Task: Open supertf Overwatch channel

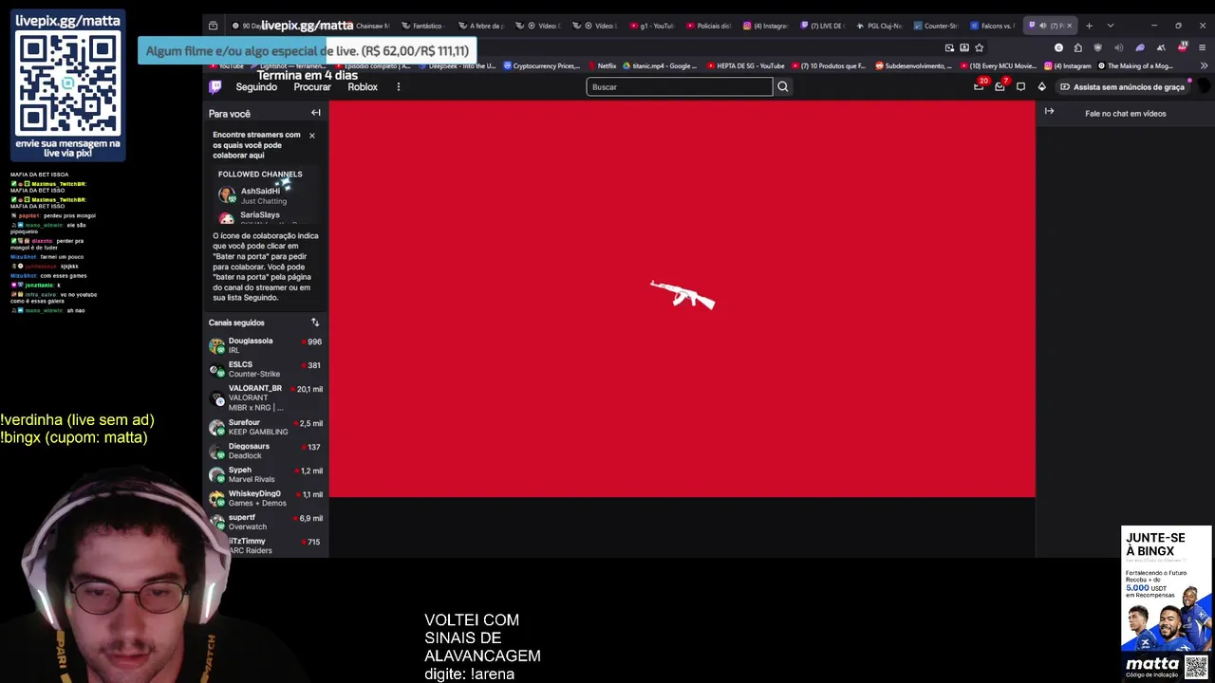Action: tap(266, 522)
